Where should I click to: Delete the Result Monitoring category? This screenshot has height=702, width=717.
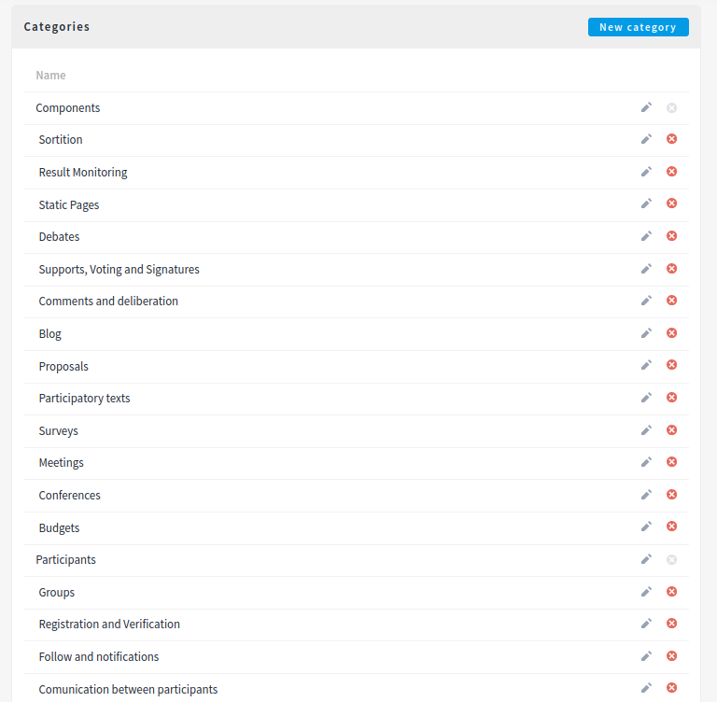671,172
